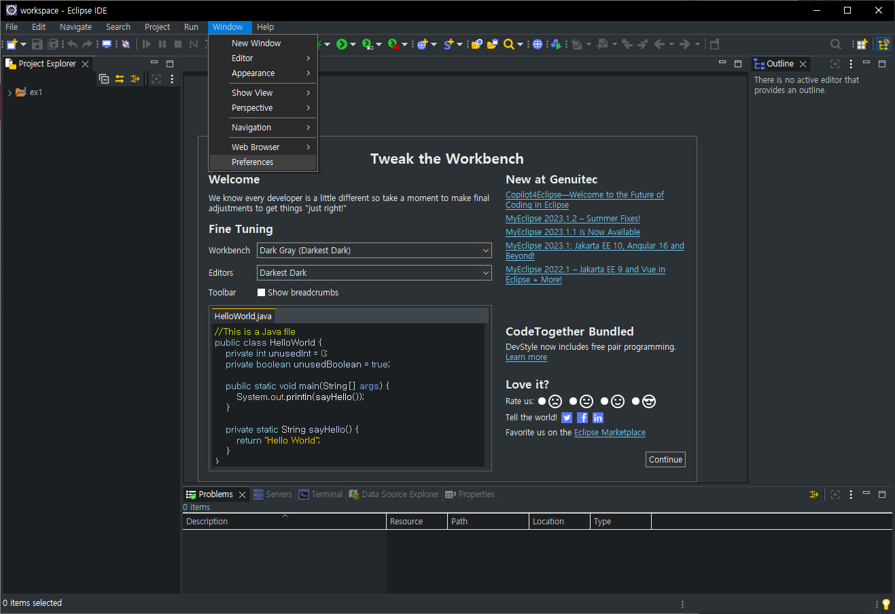Close the Problems view tab
The image size is (895, 614).
(242, 494)
